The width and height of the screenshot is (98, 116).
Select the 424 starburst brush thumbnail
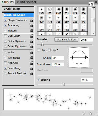click(x=83, y=28)
